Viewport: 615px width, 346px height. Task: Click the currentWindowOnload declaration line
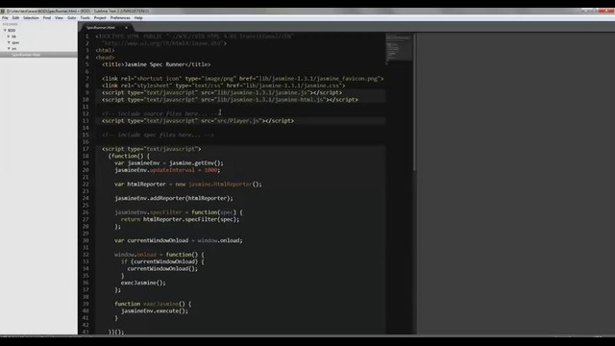pos(179,240)
